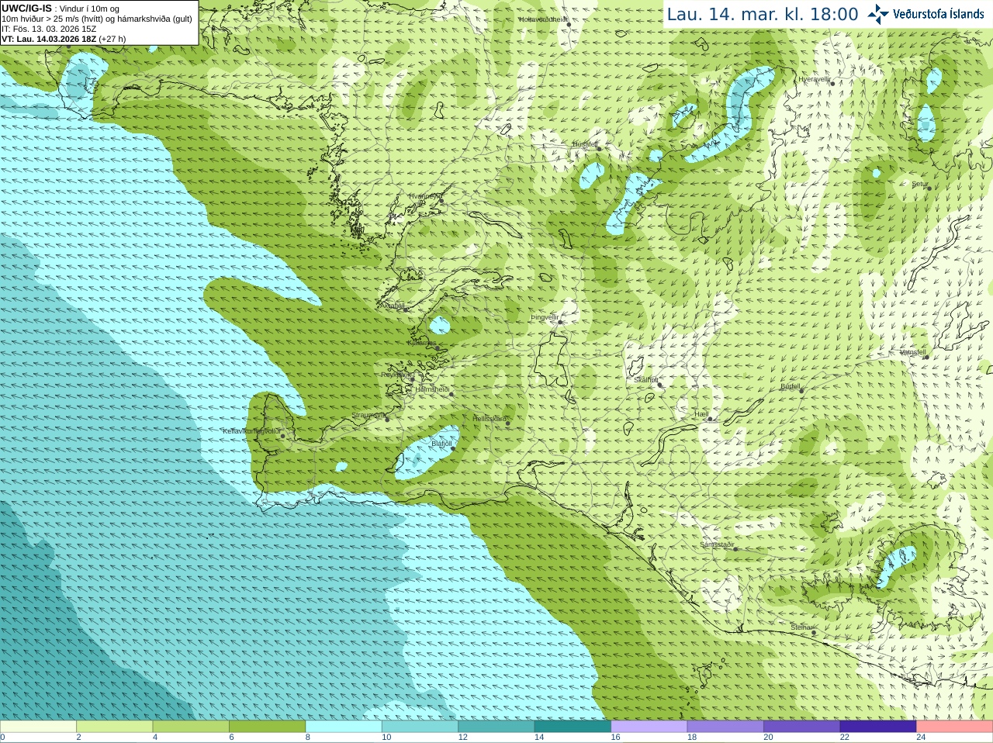
Task: Click the Veðurstofa Íslands logo emblem
Action: tap(878, 14)
